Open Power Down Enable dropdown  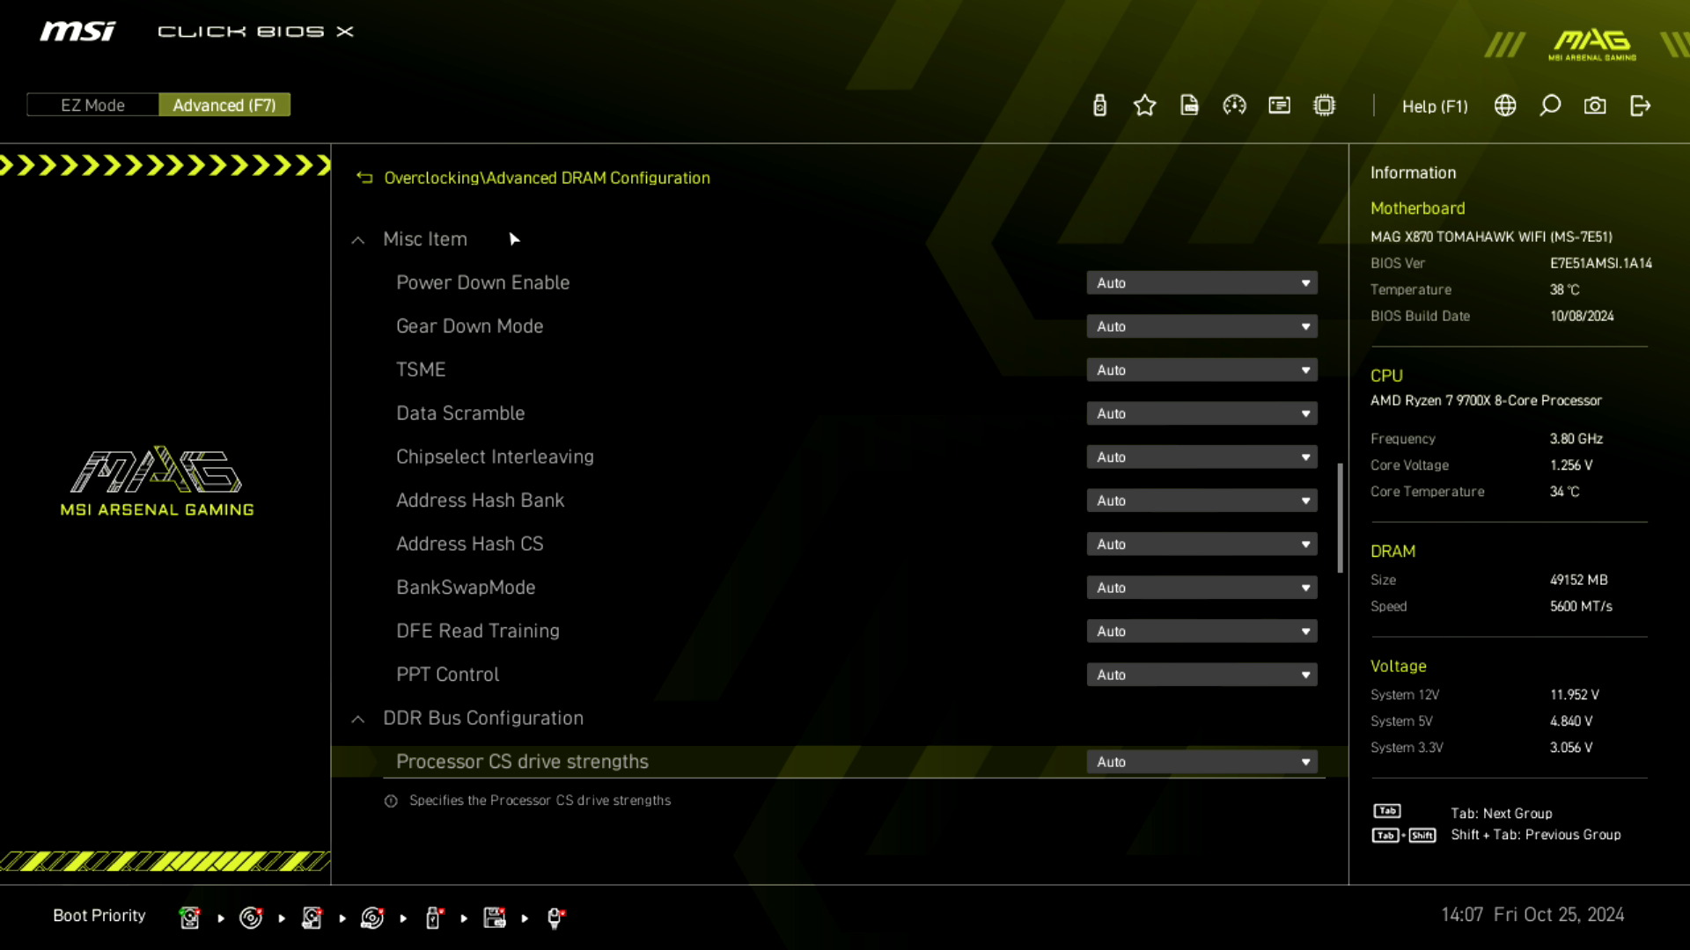pos(1201,283)
